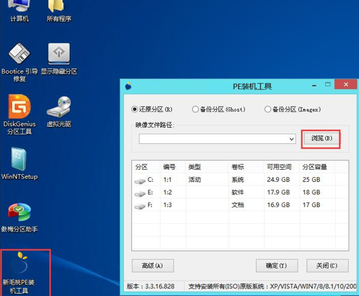Click the 浏览(B) browse button
This screenshot has height=296, width=359.
tap(321, 138)
